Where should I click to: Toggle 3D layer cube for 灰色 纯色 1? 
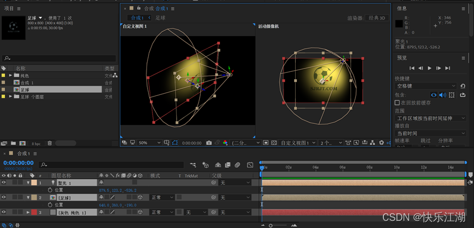(x=140, y=212)
